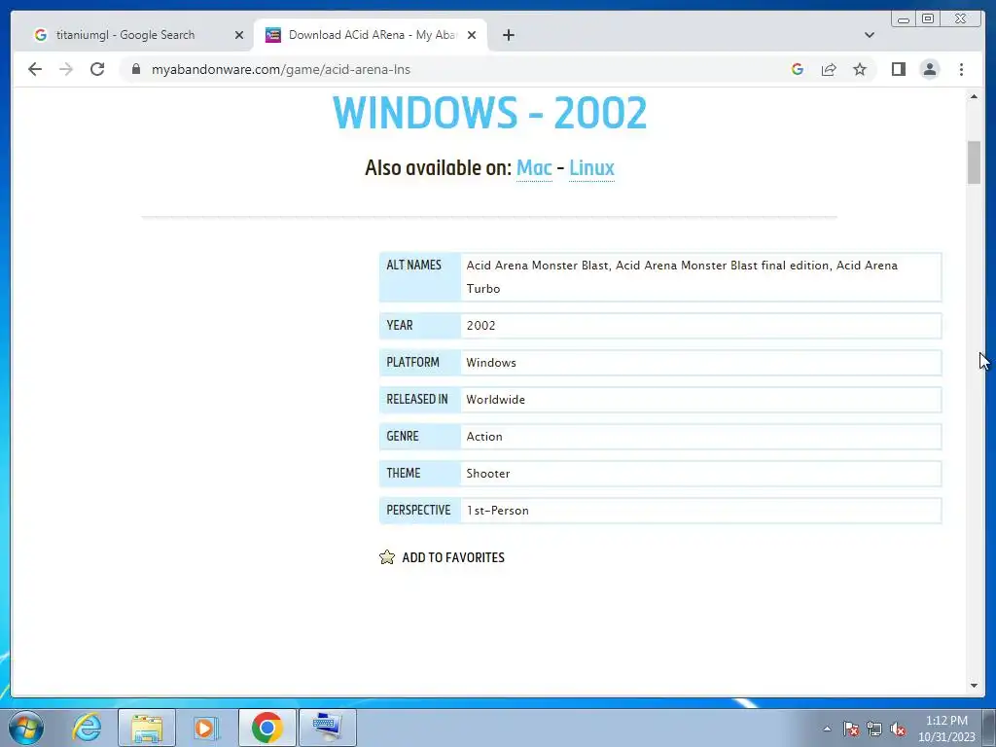Click the muted volume tray icon
The width and height of the screenshot is (996, 747).
click(x=898, y=729)
